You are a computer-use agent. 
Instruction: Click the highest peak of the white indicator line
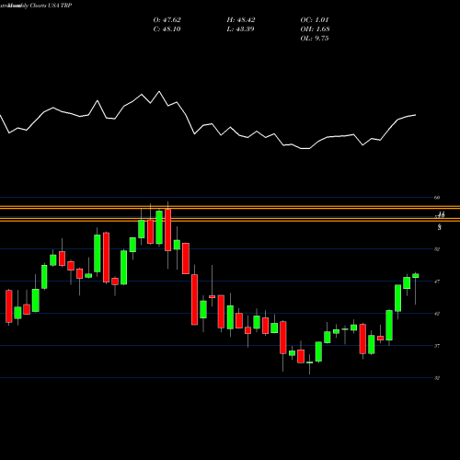click(159, 91)
